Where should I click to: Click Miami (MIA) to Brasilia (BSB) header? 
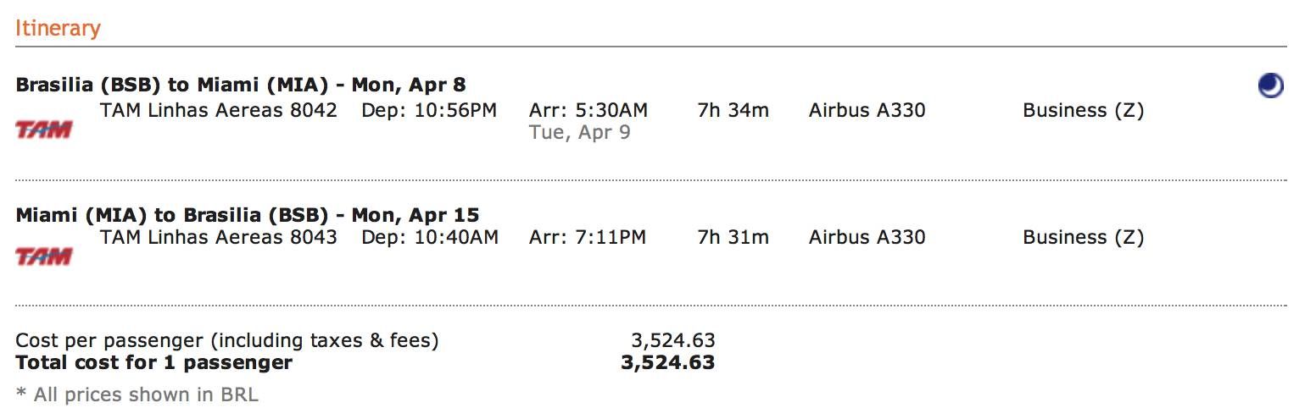(248, 215)
